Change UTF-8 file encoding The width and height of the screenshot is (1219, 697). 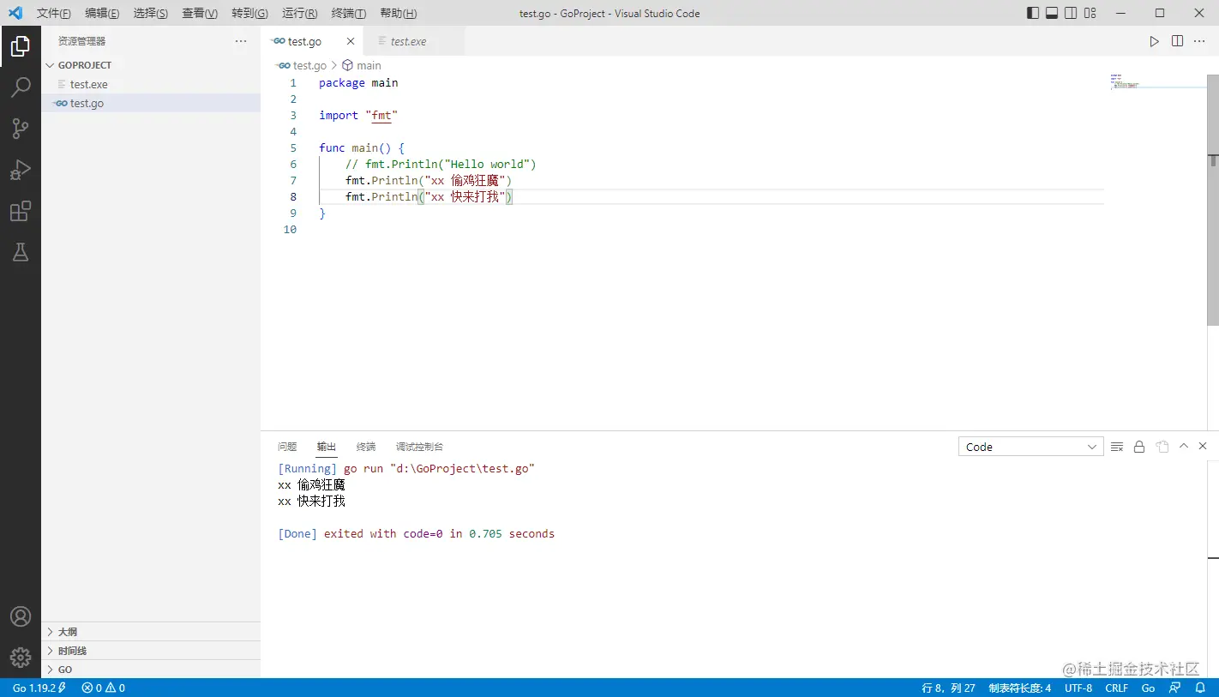1078,688
